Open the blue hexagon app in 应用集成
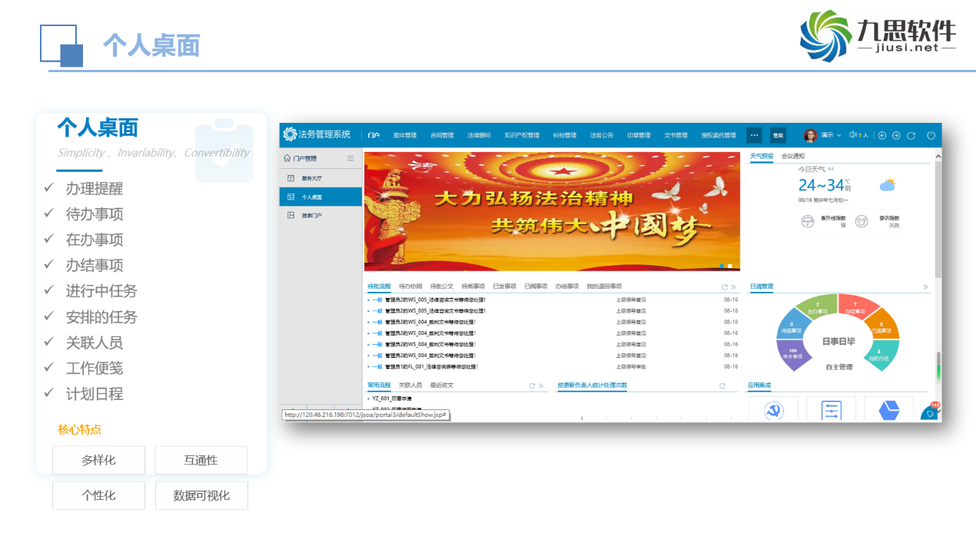The height and width of the screenshot is (546, 976). click(x=888, y=411)
